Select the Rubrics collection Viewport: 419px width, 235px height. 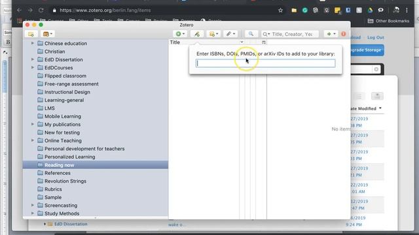pyautogui.click(x=53, y=189)
